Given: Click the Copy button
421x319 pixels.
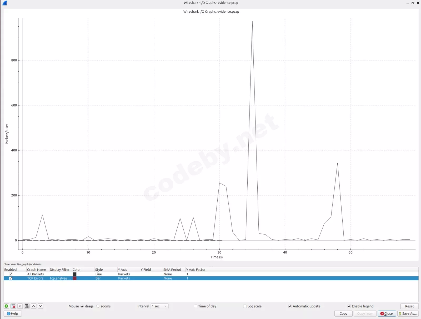Looking at the screenshot, I should coord(343,313).
